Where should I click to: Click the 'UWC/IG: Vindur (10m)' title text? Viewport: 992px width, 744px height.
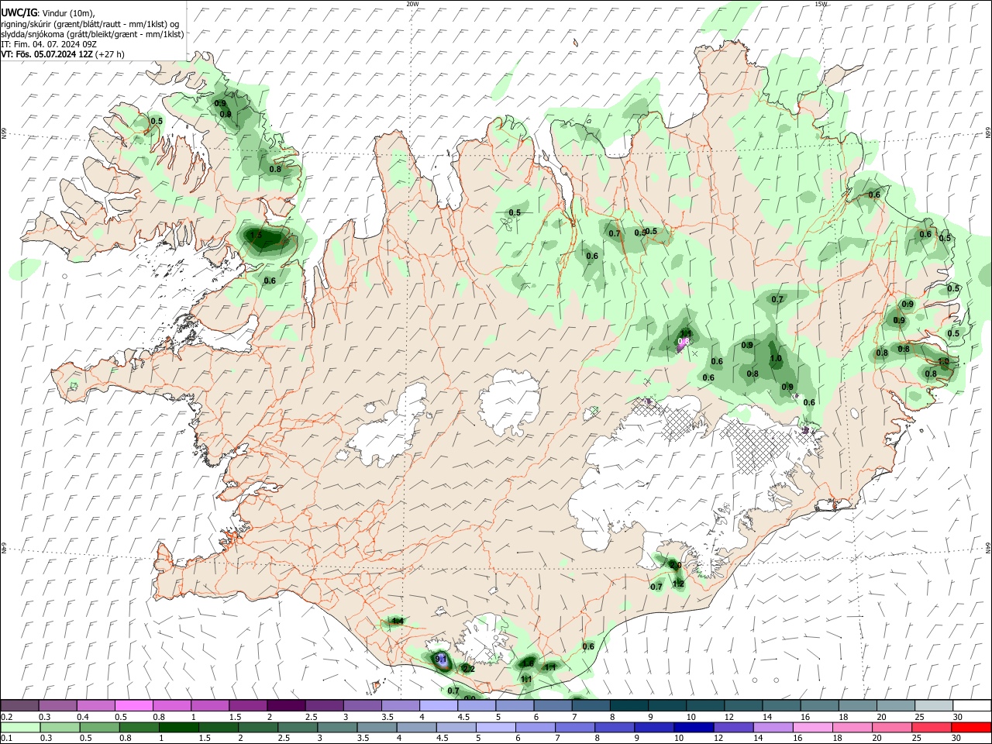click(x=48, y=13)
